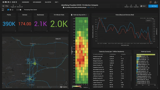This screenshot has height=90, width=160.
Task: Toggle off all filters
Action: click(x=13, y=6)
